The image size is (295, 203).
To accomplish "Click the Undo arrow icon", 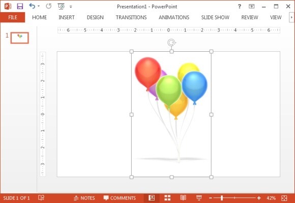I will tap(32, 6).
